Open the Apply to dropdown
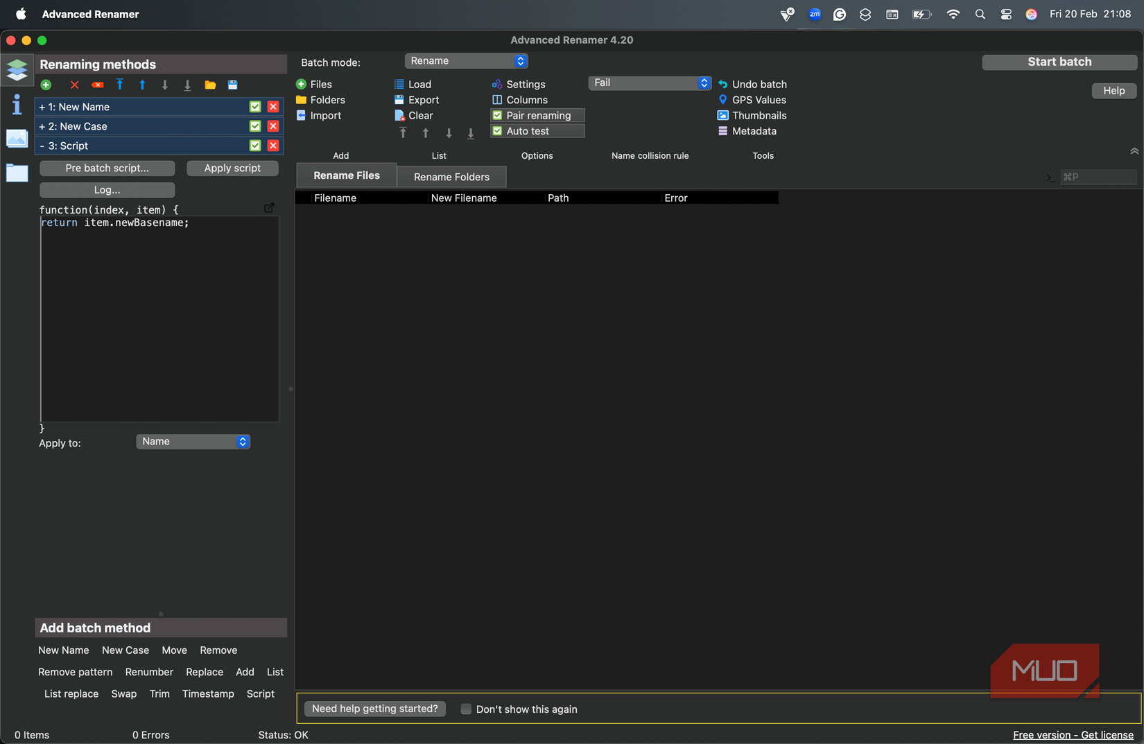This screenshot has width=1144, height=744. click(193, 442)
